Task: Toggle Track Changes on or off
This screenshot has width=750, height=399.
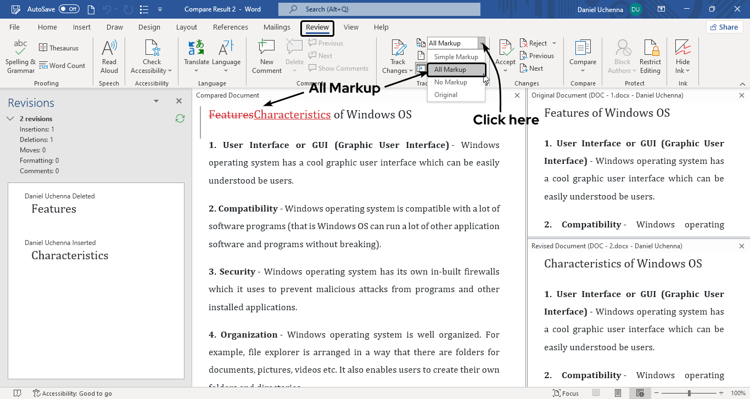Action: coord(398,49)
